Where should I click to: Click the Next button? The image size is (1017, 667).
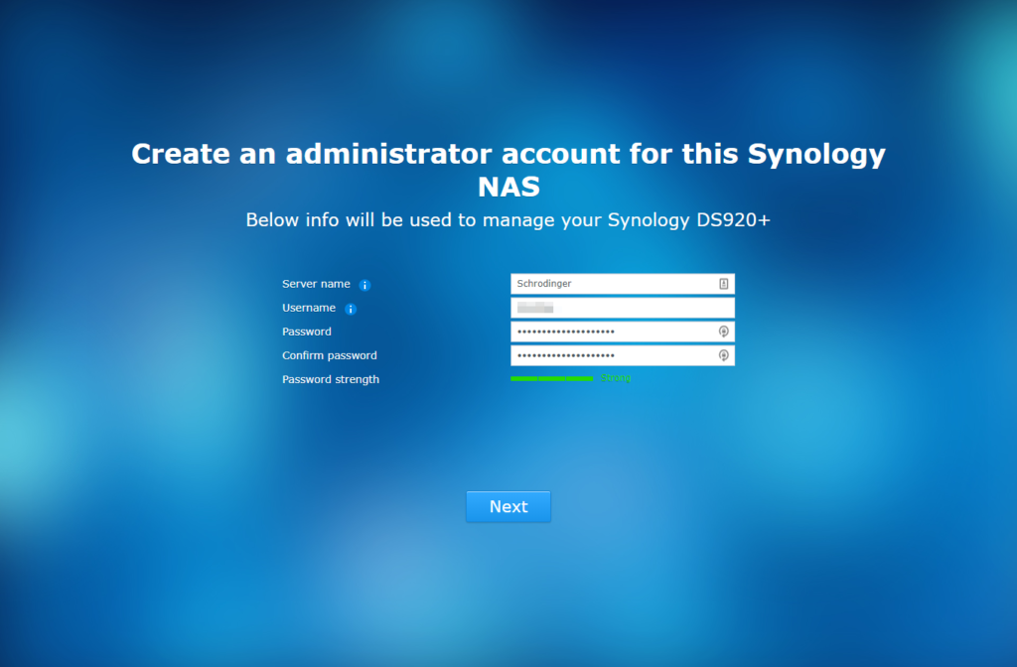pyautogui.click(x=508, y=506)
